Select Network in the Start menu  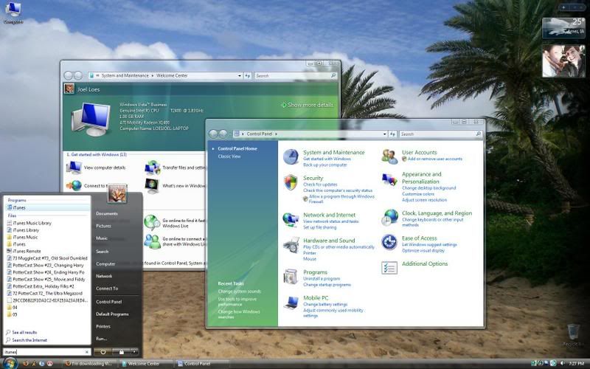(x=104, y=276)
